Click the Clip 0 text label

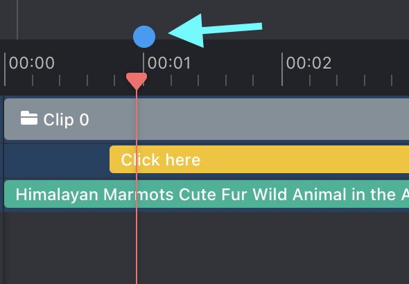(67, 120)
